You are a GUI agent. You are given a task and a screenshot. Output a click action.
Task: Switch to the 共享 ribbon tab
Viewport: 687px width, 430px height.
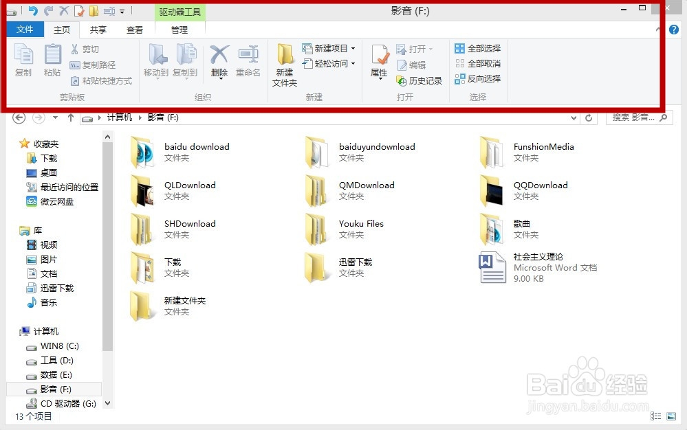[x=97, y=30]
